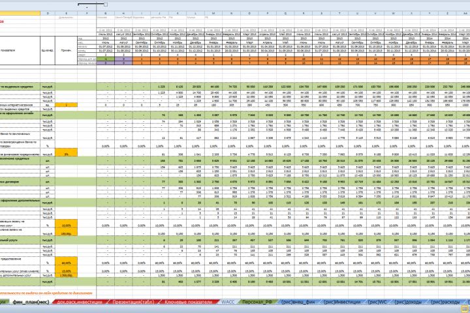Select column M header
The image size is (470, 313).
point(213,13)
